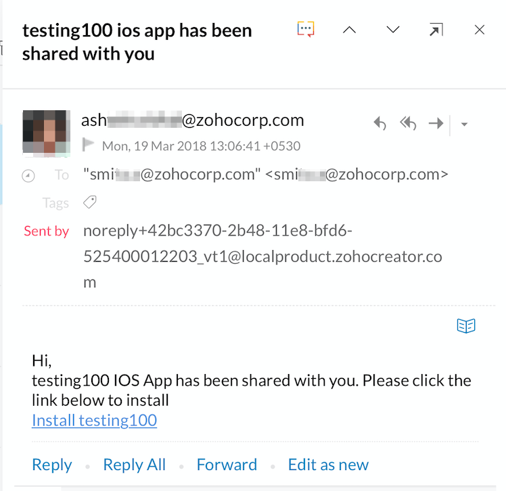Viewport: 506px width, 491px height.
Task: Open the Install testing100 link
Action: pos(94,420)
